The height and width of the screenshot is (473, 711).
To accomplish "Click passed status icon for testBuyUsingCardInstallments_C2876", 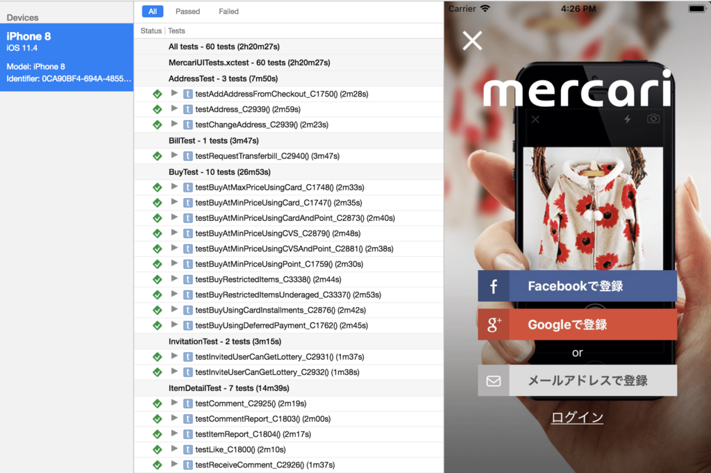I will [x=158, y=310].
